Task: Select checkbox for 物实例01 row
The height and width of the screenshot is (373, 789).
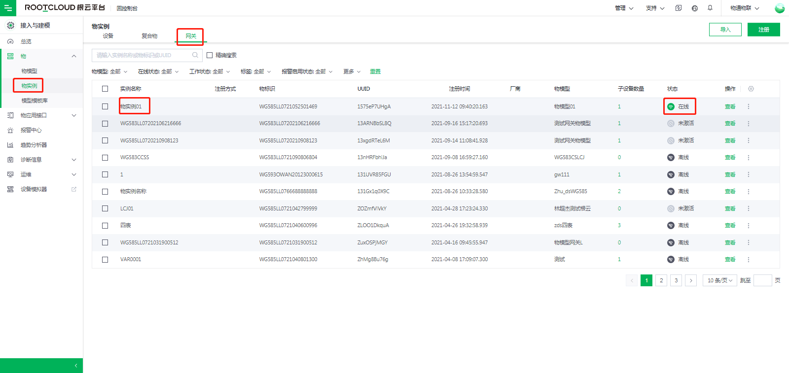Action: (105, 106)
